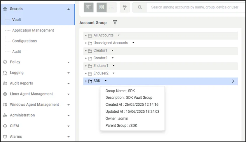Click the Linux Agent Management icon
This screenshot has width=246, height=142.
tap(5, 94)
